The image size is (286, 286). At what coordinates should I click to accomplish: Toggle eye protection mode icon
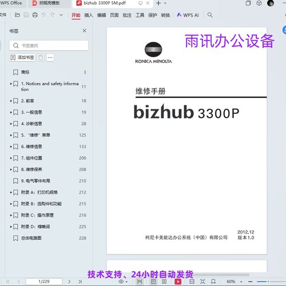[x=121, y=281]
